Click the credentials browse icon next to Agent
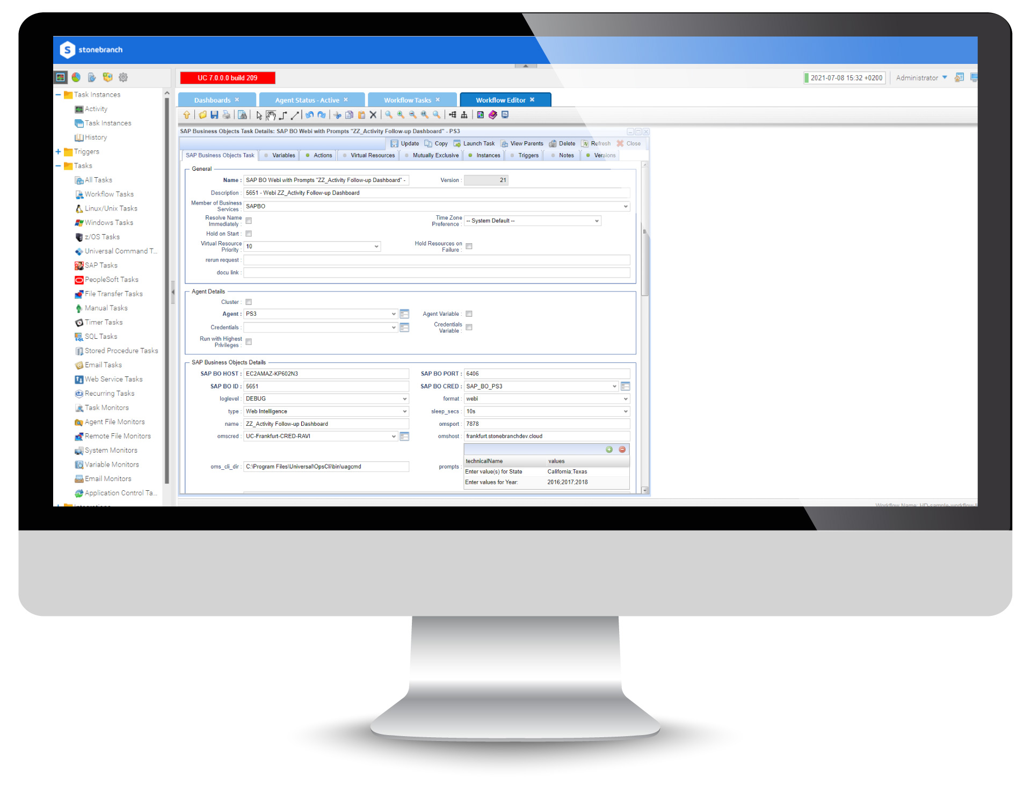 (404, 314)
